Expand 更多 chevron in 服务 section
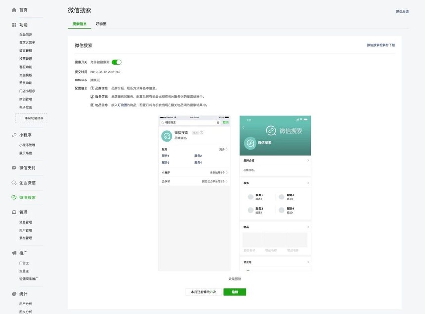Screen dimensions: 425x314 227,149
